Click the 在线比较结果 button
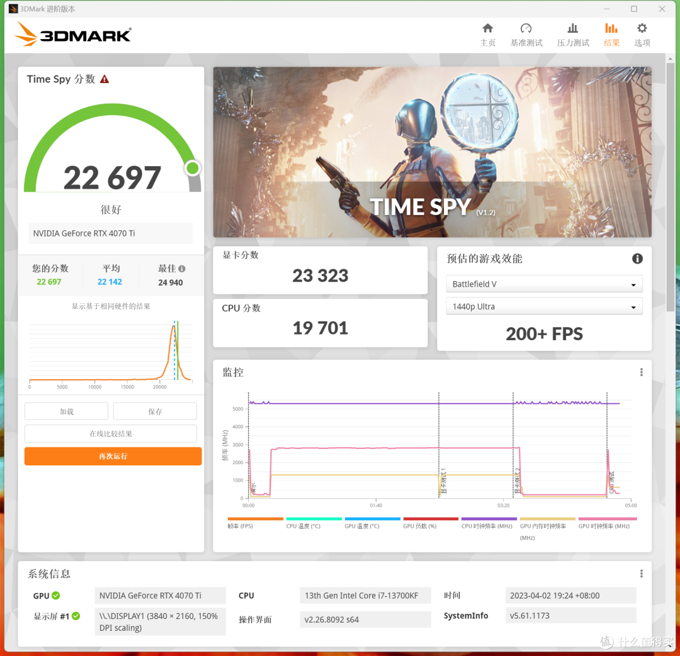 (111, 434)
